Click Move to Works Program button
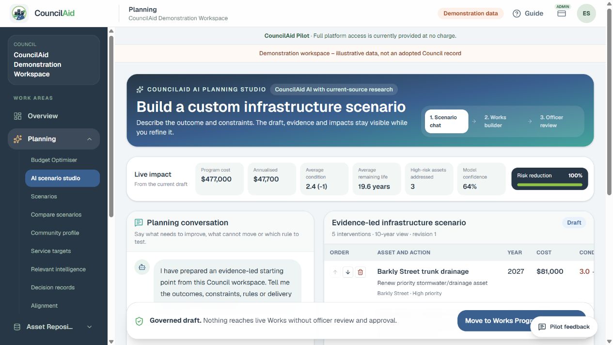This screenshot has height=345, width=613. point(521,321)
